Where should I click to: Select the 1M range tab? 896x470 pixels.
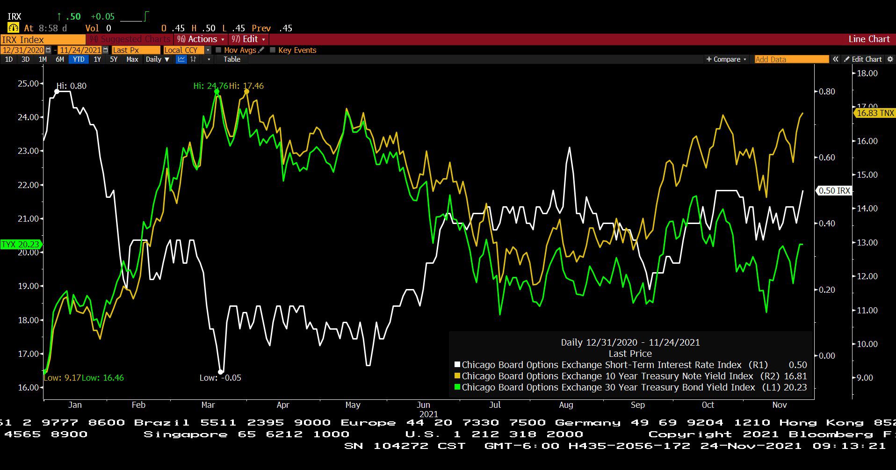43,59
